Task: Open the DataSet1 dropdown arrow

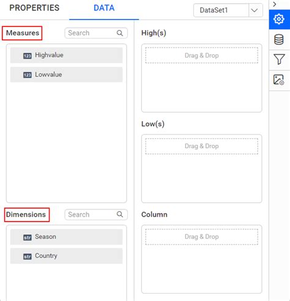Action: click(255, 10)
